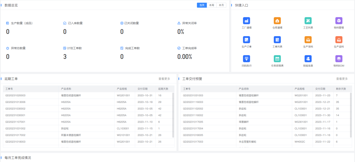
Task: Select work order GD20231017005
Action: click(193, 122)
